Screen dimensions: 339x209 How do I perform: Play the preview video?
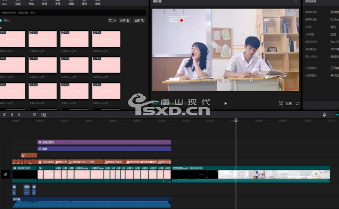(226, 103)
